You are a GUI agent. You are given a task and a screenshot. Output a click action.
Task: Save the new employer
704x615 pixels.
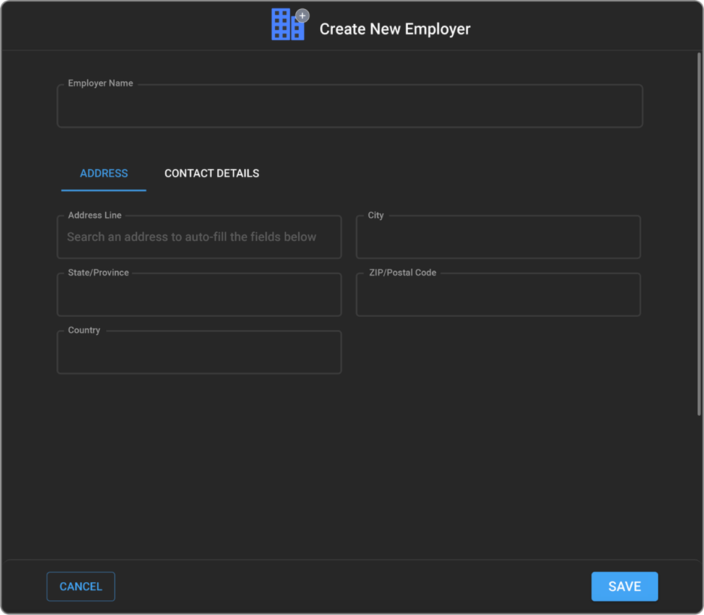(624, 587)
